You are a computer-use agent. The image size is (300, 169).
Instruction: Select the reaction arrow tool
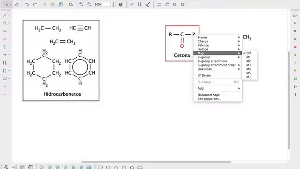click(x=5, y=55)
